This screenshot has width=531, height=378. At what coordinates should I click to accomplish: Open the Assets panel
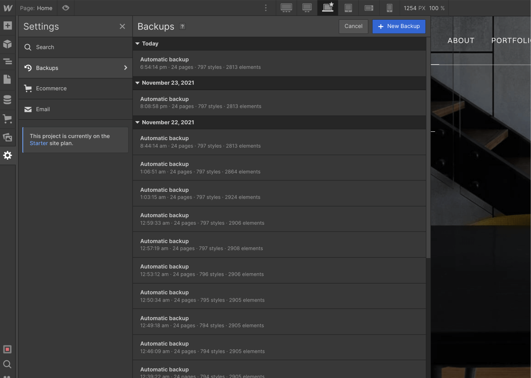[8, 137]
